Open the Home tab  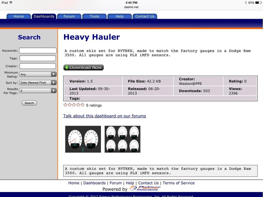18,16
